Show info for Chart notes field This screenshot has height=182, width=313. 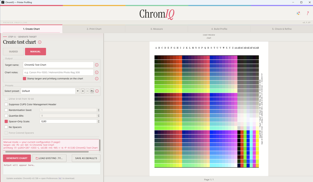click(97, 72)
